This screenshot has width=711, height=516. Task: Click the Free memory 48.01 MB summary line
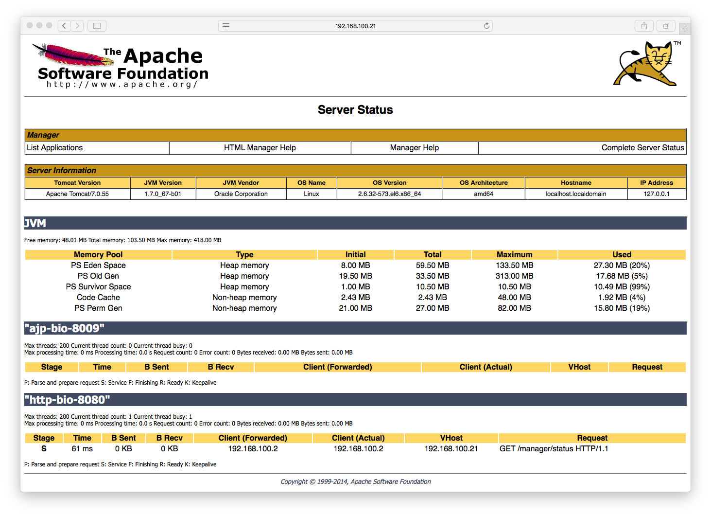pos(122,240)
